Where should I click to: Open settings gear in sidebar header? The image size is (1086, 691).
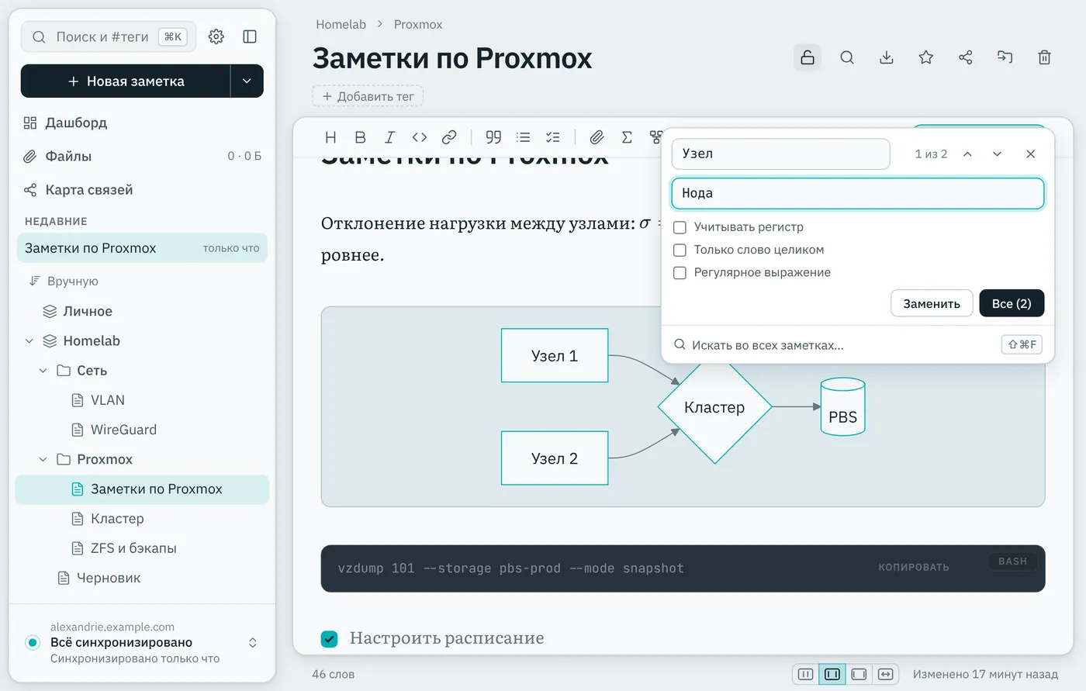[x=216, y=36]
